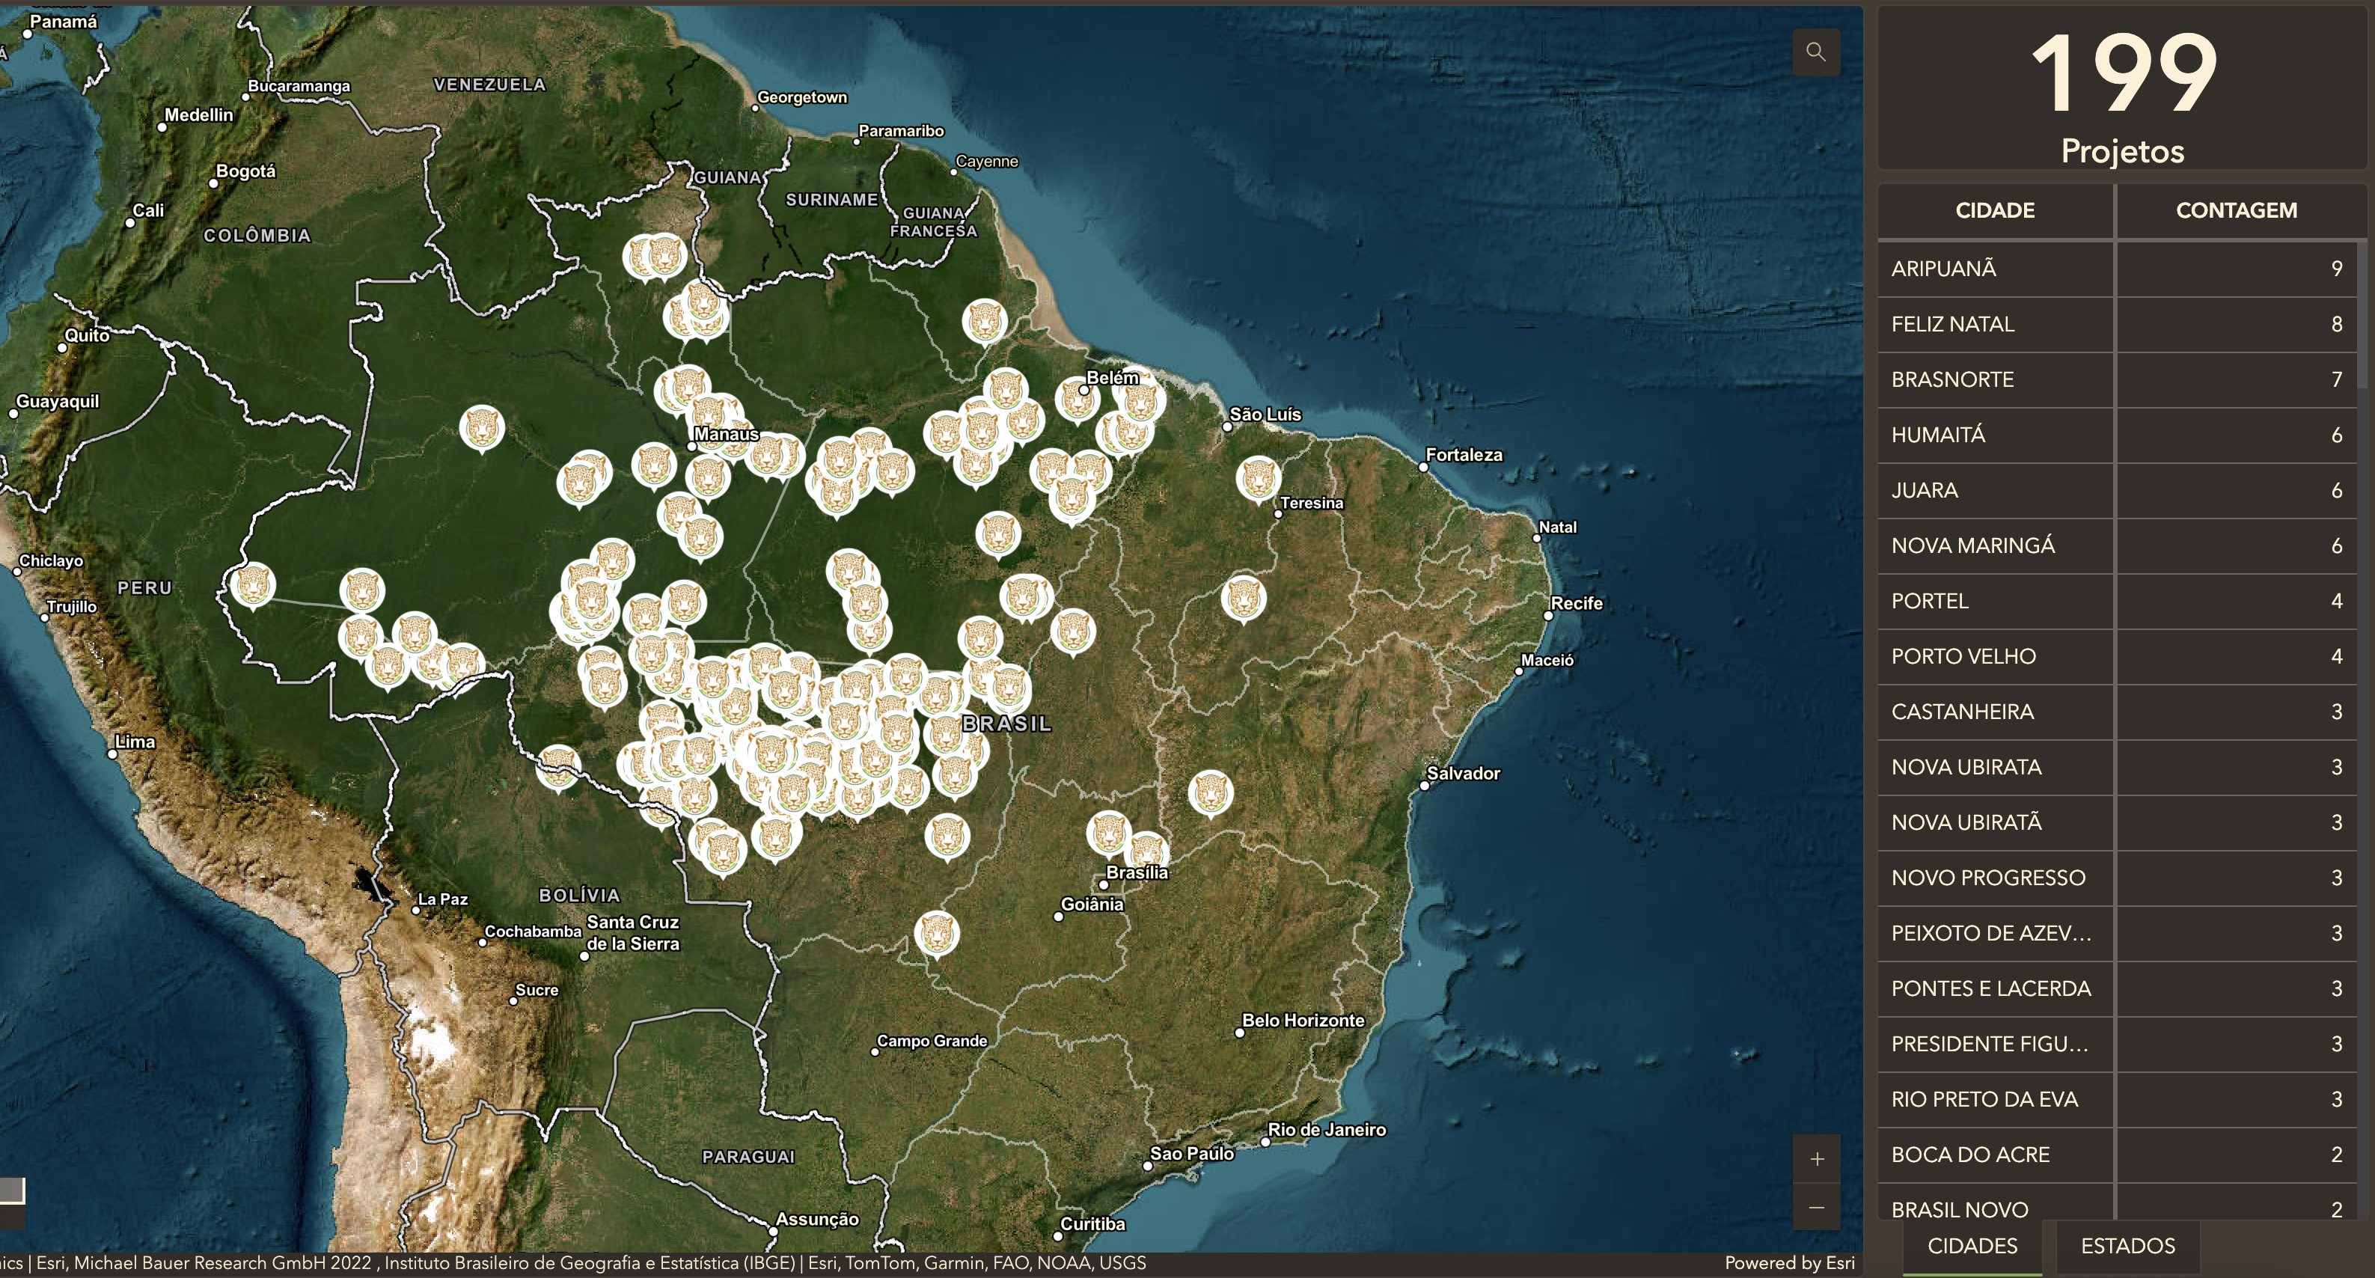
Task: Click the Fortaleza label on the map
Action: (x=1463, y=455)
